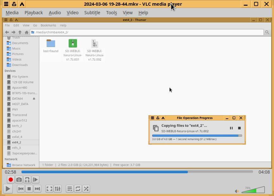
Task: Advance frame by frame in VLC
Action: point(35,180)
